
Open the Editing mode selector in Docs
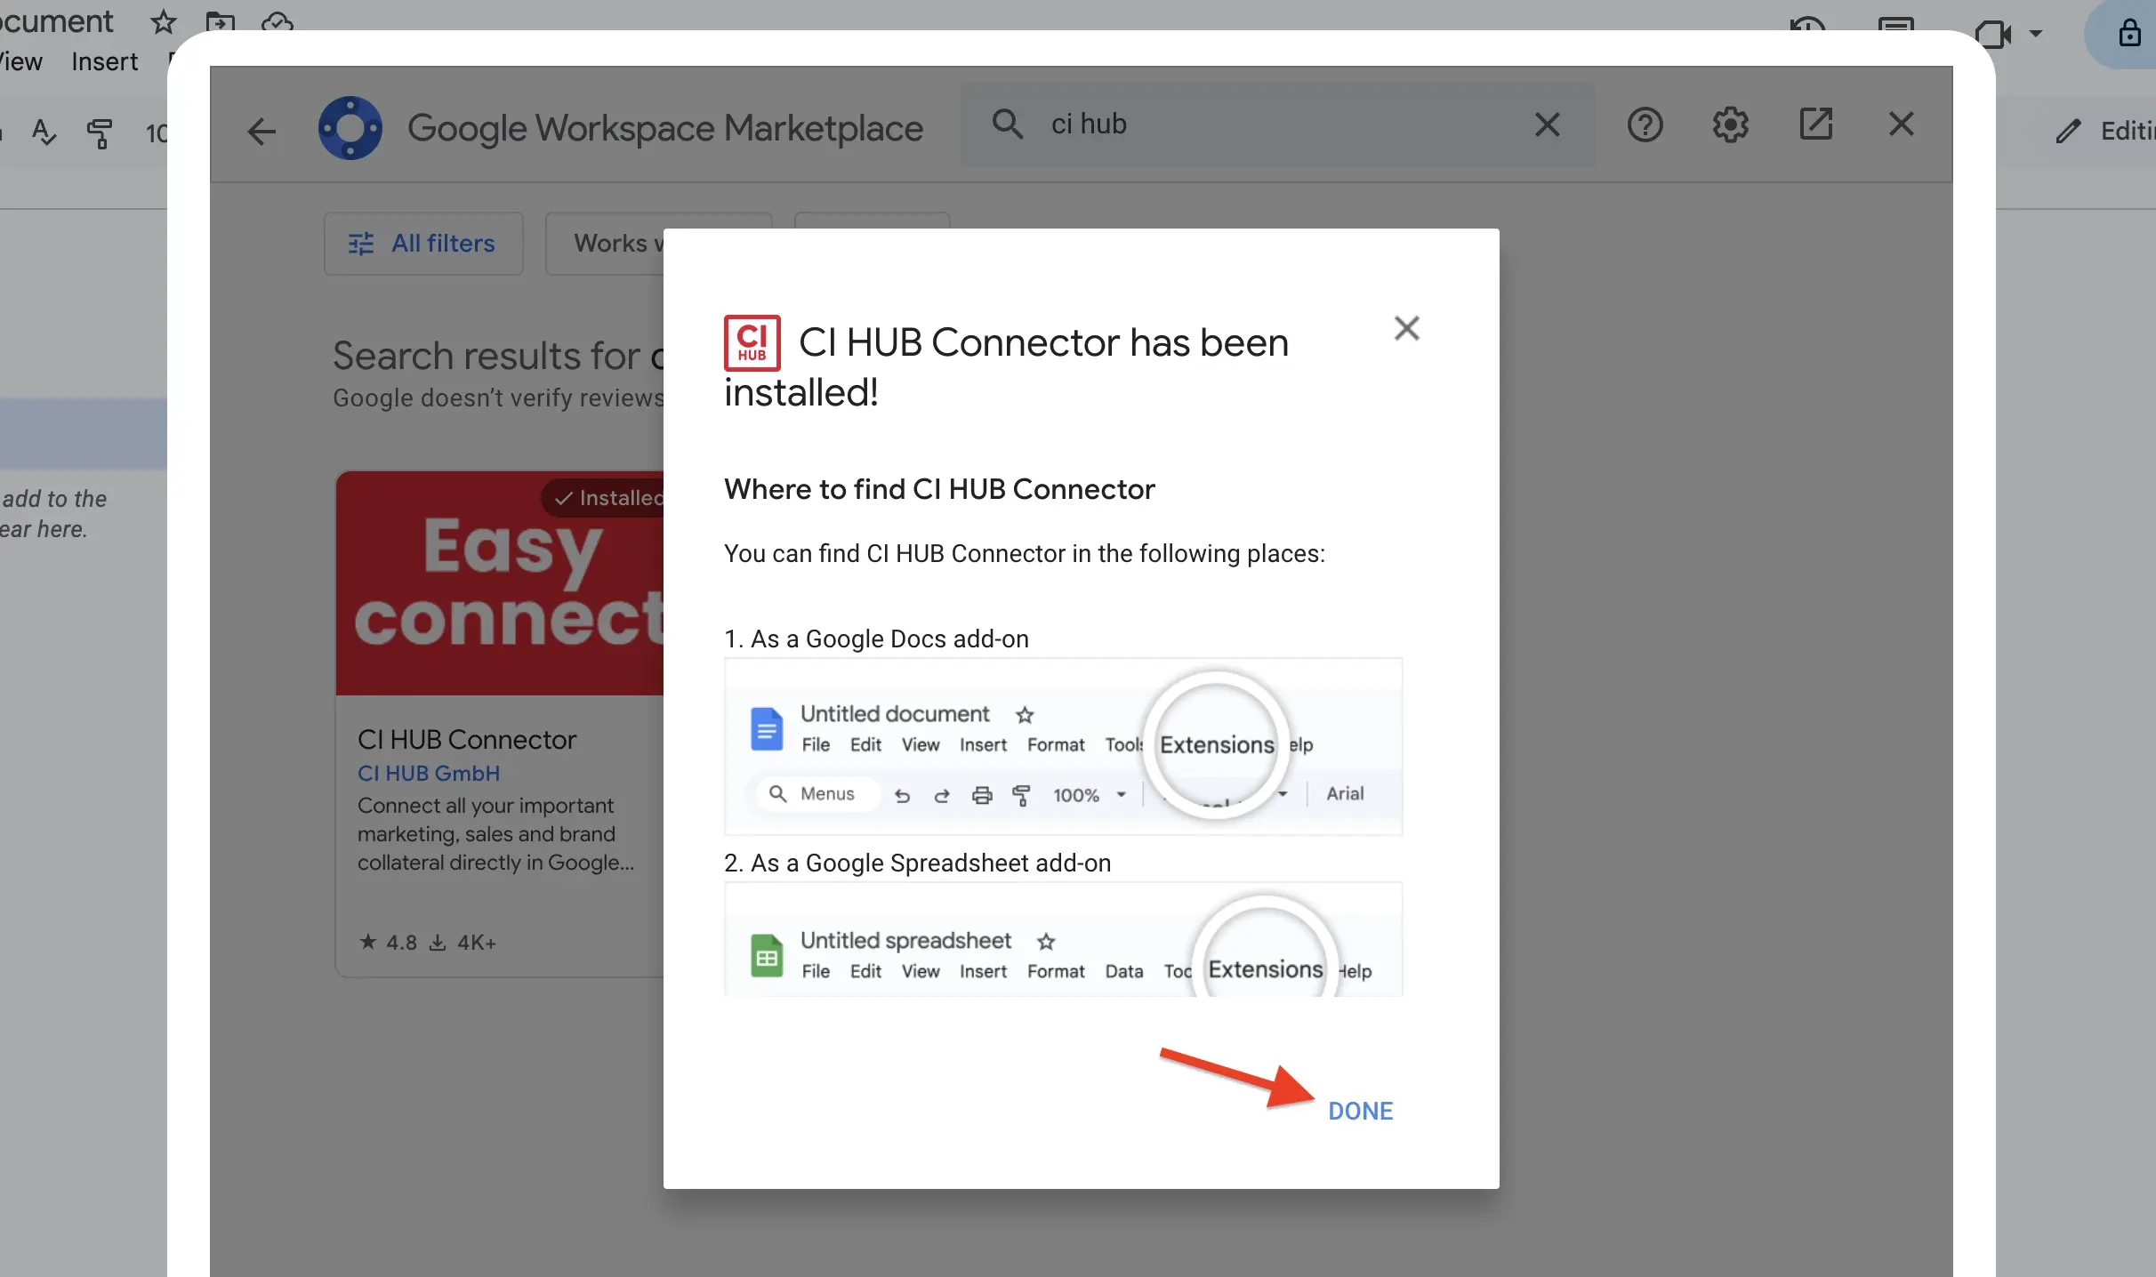pos(2104,131)
